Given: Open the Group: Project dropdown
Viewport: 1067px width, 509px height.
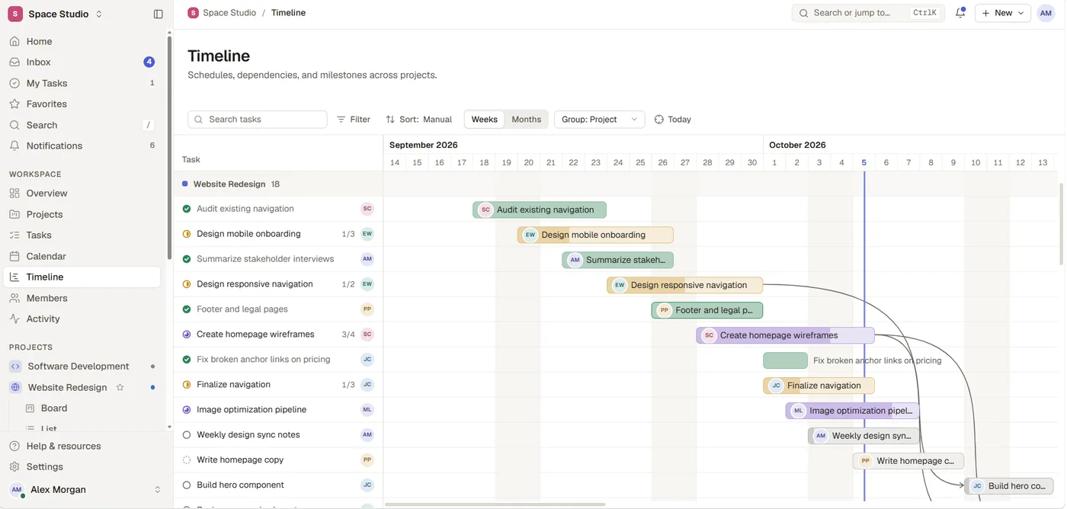Looking at the screenshot, I should point(599,120).
